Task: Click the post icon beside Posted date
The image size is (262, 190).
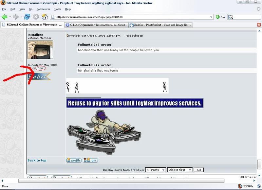Action: pyautogui.click(x=68, y=35)
